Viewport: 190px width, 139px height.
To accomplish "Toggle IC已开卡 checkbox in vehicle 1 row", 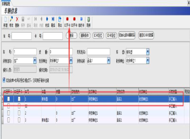I will [8, 99].
